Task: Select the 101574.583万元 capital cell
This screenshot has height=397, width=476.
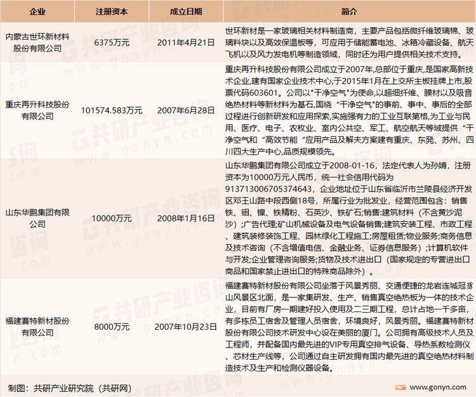Action: click(112, 110)
